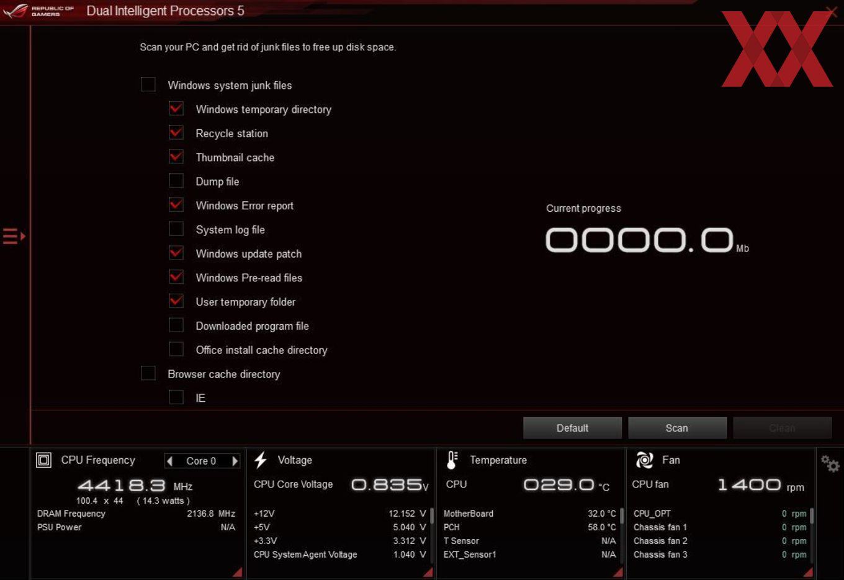Click the 'Chassis fan 3' row
844x580 pixels.
720,555
